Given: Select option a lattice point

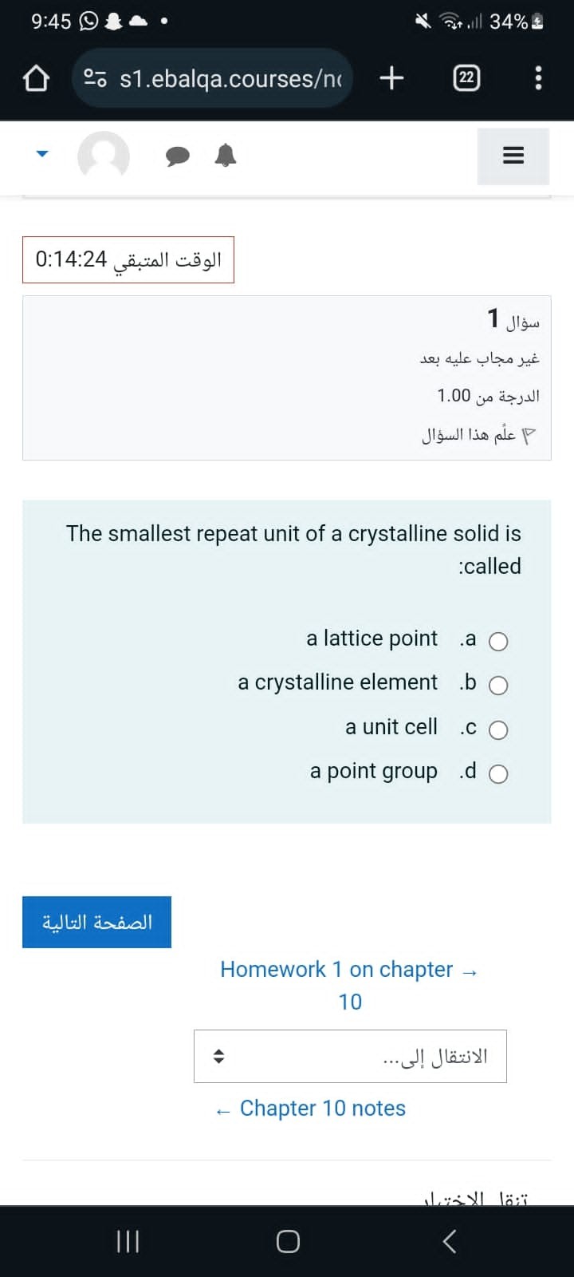Looking at the screenshot, I should 498,642.
